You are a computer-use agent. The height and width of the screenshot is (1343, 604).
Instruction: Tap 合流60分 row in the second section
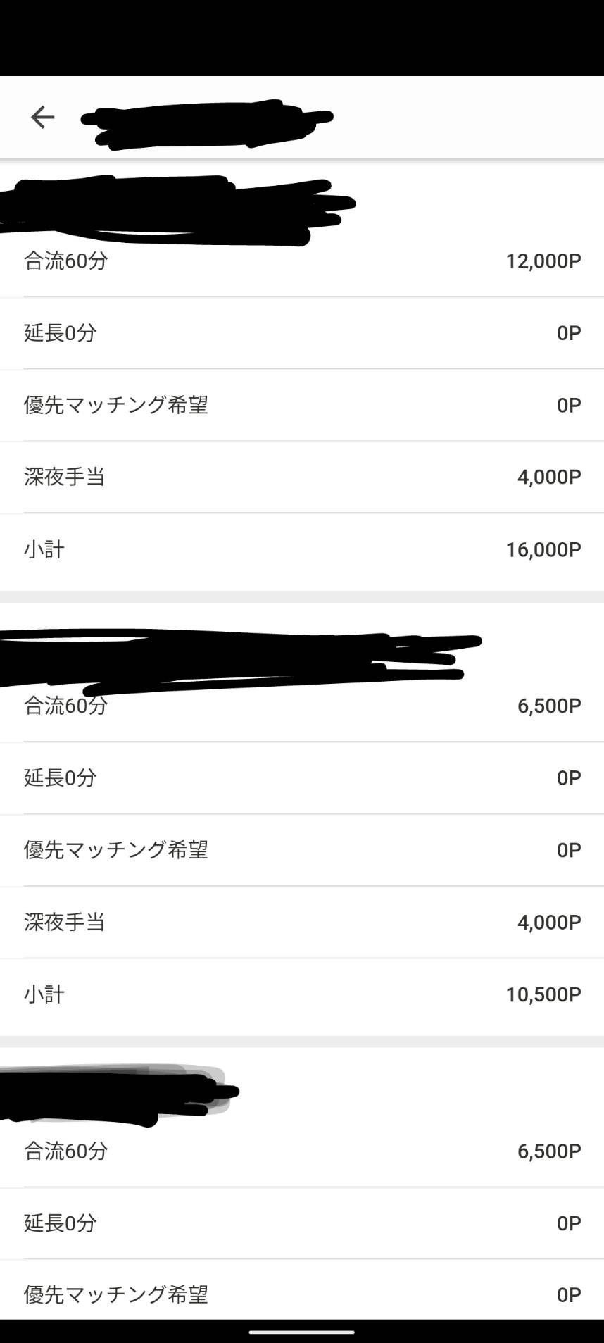click(302, 706)
